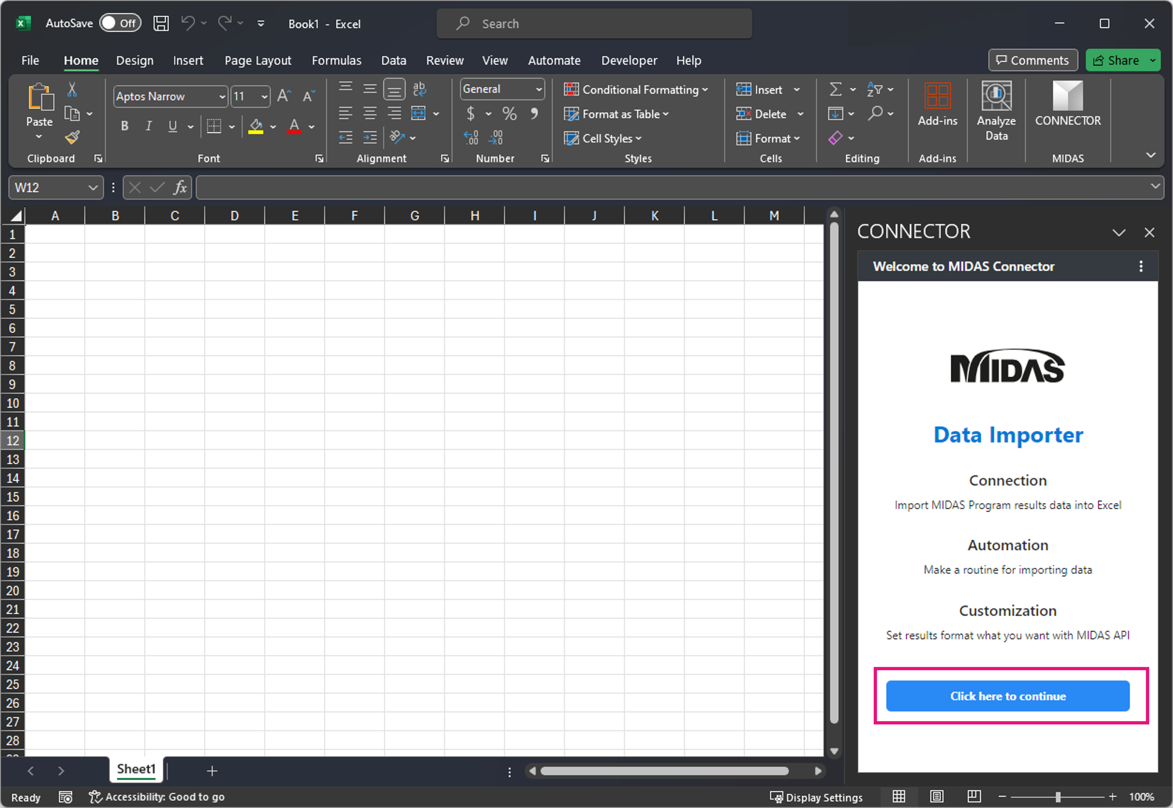Expand the formula bar

pyautogui.click(x=1155, y=186)
